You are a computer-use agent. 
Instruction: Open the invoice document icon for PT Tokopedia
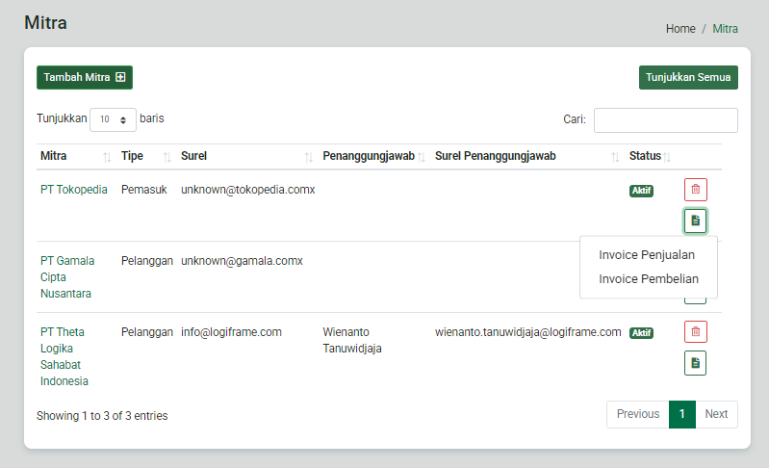(x=696, y=221)
